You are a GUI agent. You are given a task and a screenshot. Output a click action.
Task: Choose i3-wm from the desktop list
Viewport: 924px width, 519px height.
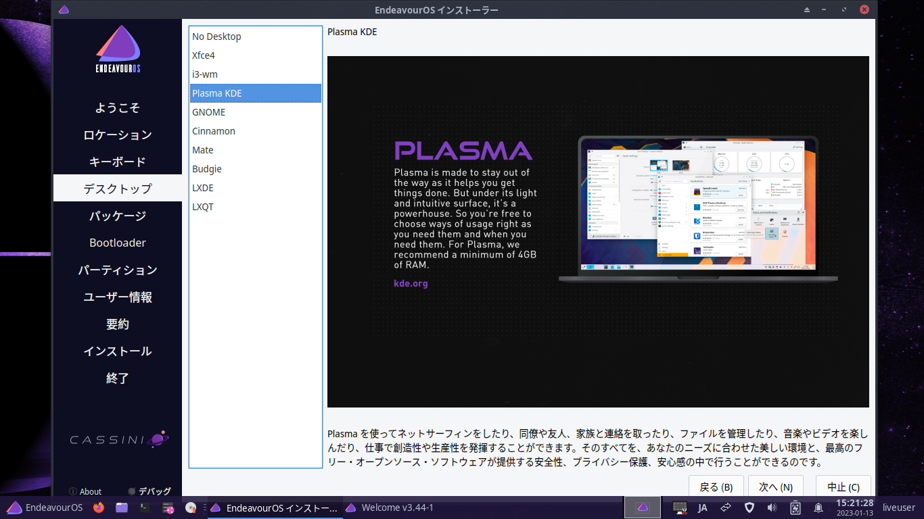pyautogui.click(x=256, y=74)
